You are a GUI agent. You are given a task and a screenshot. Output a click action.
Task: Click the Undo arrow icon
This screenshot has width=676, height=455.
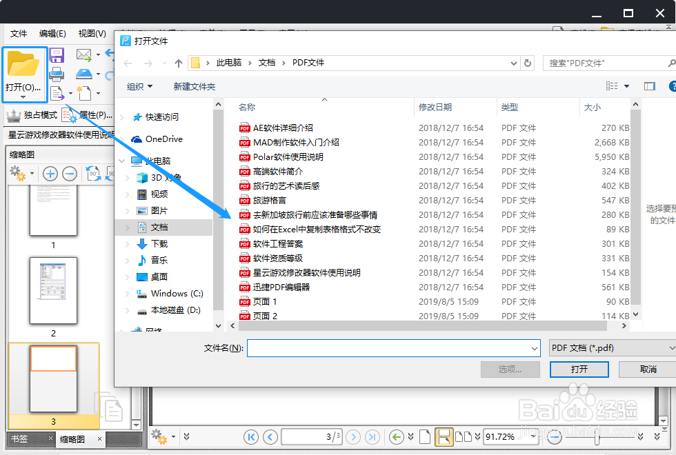click(110, 53)
